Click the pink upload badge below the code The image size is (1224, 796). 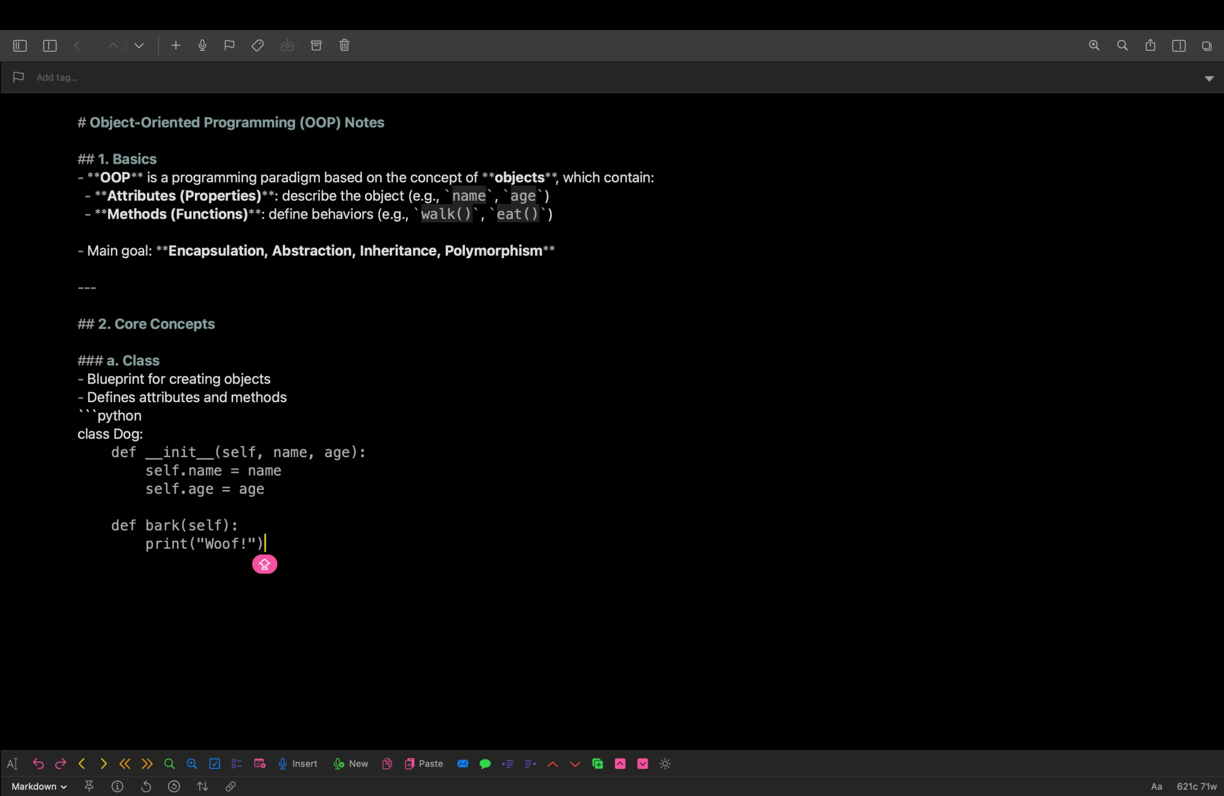(264, 564)
